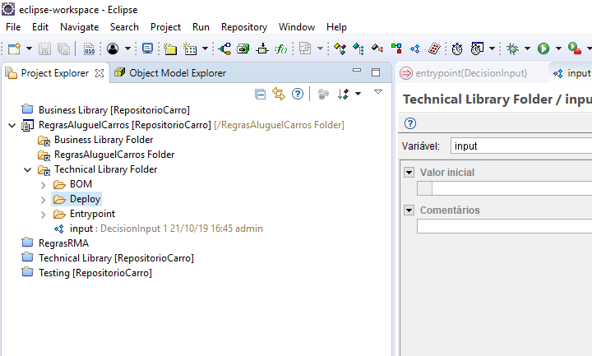Click the Debug bug toolbar icon
Viewport: 592px width, 356px height.
(512, 49)
